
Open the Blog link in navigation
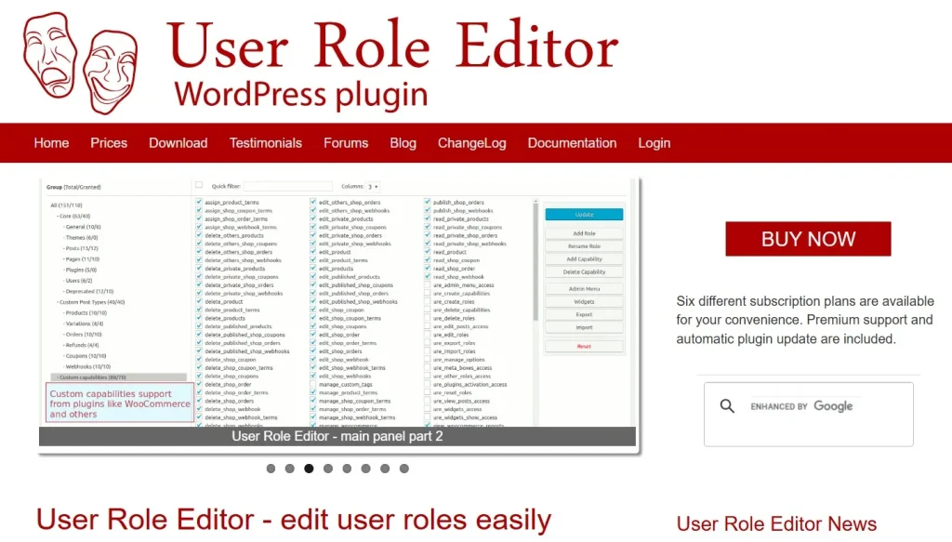pos(403,143)
